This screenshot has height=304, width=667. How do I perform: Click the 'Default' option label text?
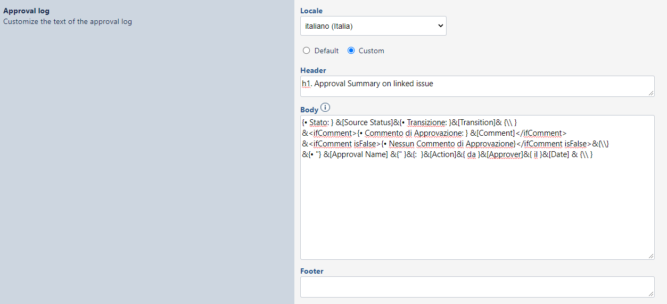[326, 51]
